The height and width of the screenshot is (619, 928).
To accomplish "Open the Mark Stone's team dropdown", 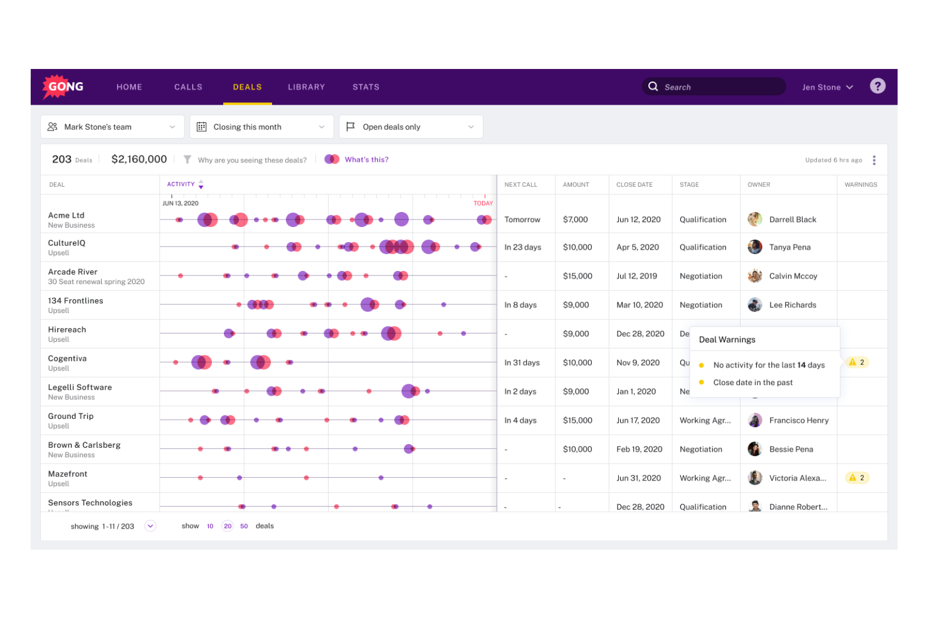I will coord(174,126).
